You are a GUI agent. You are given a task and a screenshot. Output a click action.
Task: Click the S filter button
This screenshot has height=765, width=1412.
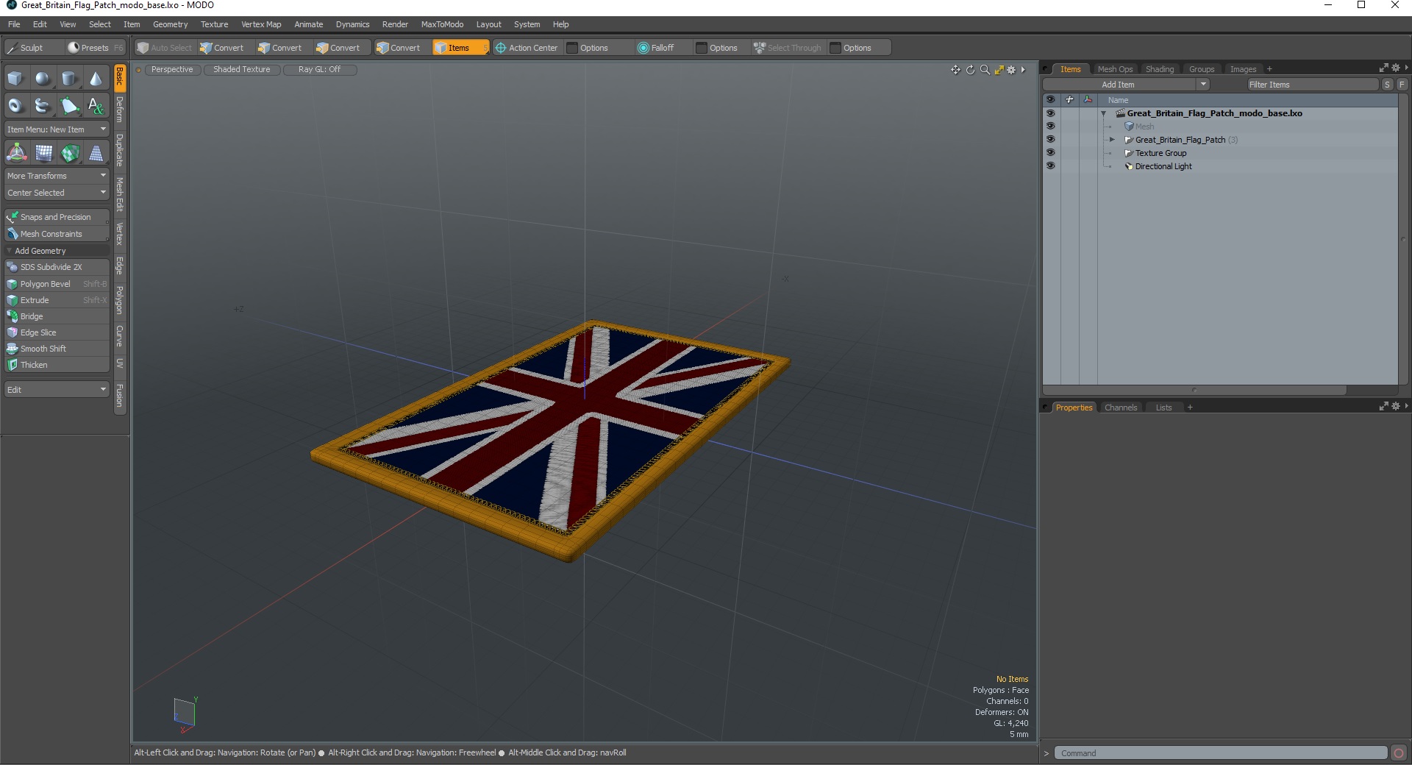point(1387,85)
